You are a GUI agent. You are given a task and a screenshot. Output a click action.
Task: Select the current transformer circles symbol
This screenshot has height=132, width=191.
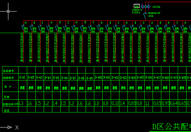click(146, 7)
